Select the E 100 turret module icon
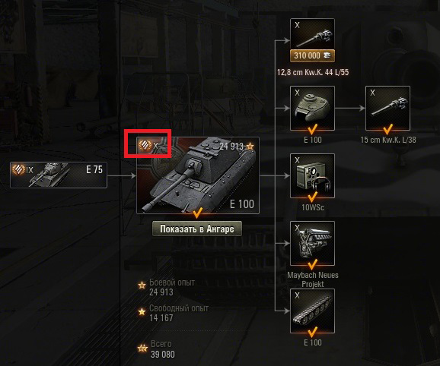This screenshot has width=440, height=366. pyautogui.click(x=312, y=108)
